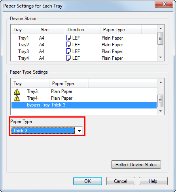Click the Tray1 LEF direction page icon
The width and height of the screenshot is (176, 192).
point(68,38)
